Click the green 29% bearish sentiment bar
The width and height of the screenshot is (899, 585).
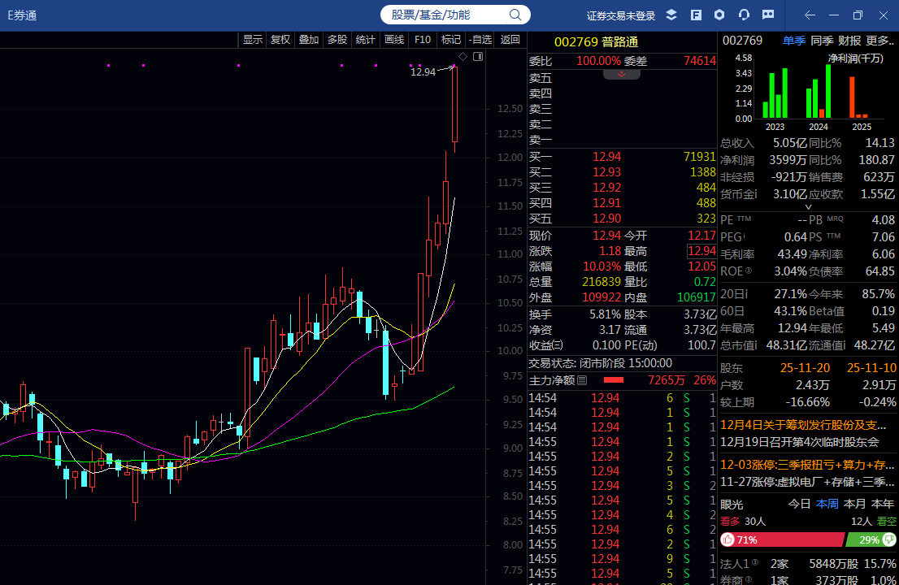click(x=871, y=539)
